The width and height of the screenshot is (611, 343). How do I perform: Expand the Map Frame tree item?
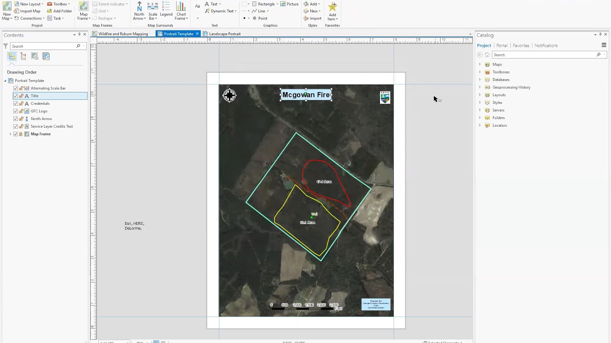coord(11,134)
